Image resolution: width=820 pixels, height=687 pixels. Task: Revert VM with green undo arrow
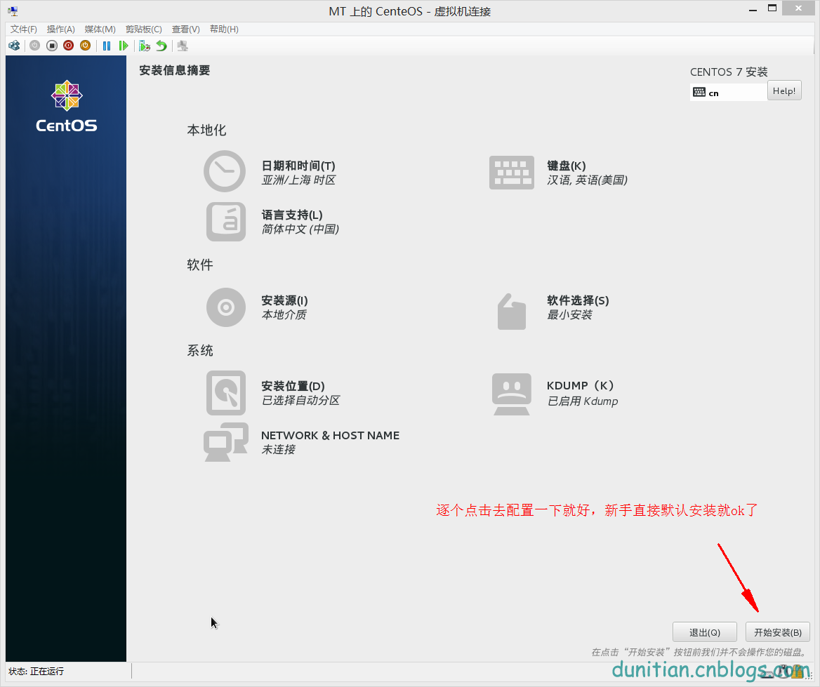click(161, 46)
